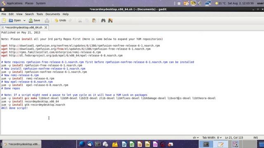Launch the orange Impress presentation icon
The width and height of the screenshot is (264, 148).
point(139,144)
